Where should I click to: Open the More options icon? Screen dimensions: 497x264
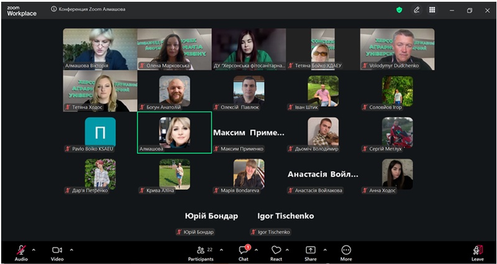(x=346, y=250)
